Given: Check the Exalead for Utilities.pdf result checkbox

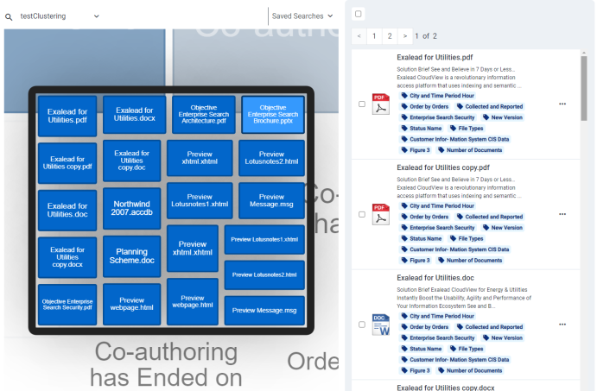Looking at the screenshot, I should 361,104.
